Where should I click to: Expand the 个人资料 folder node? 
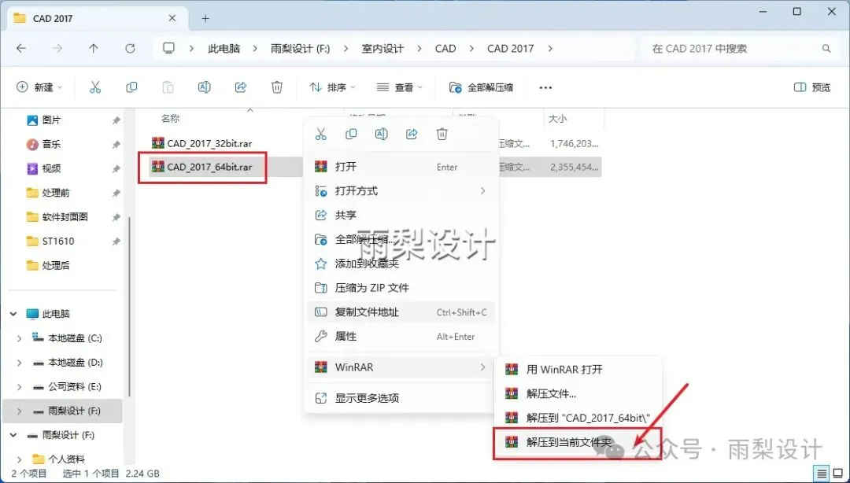(20, 459)
